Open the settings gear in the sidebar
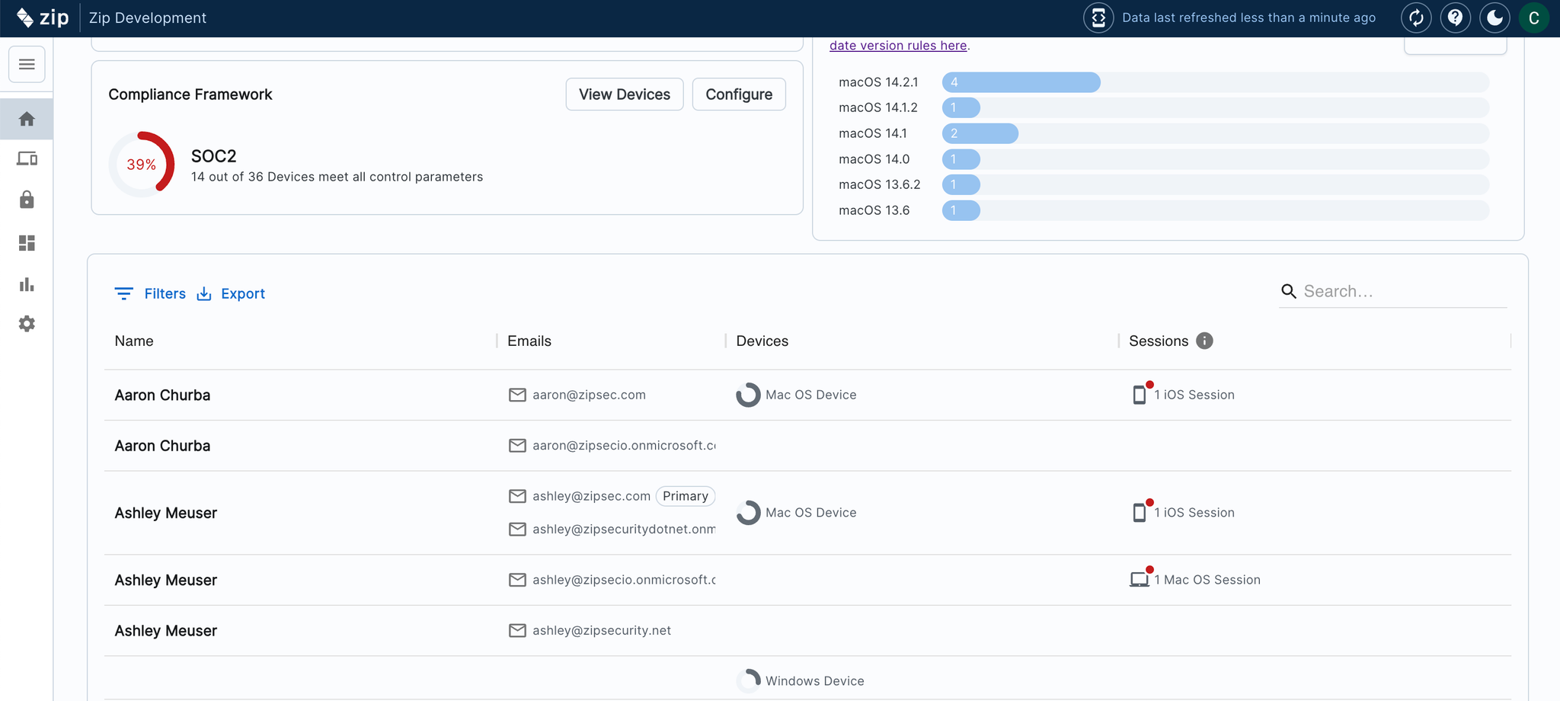This screenshot has width=1560, height=701. coord(27,324)
